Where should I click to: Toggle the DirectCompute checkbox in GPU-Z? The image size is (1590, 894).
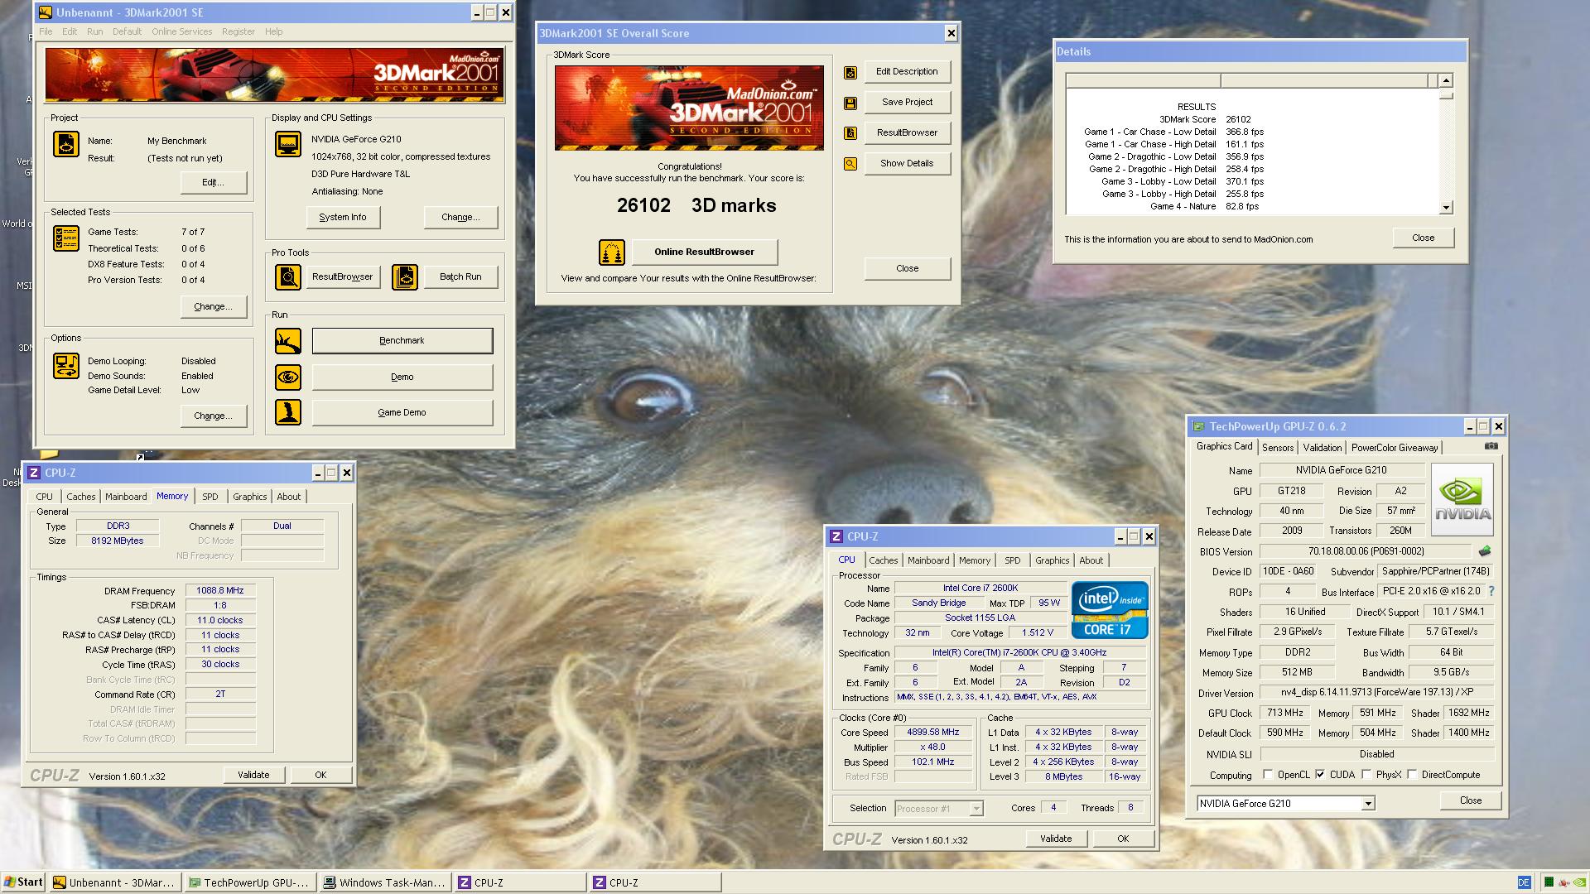tap(1412, 775)
